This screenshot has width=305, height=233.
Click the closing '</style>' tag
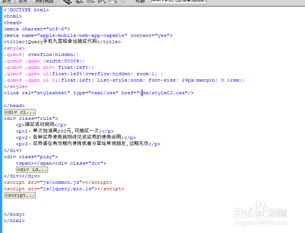pyautogui.click(x=16, y=86)
